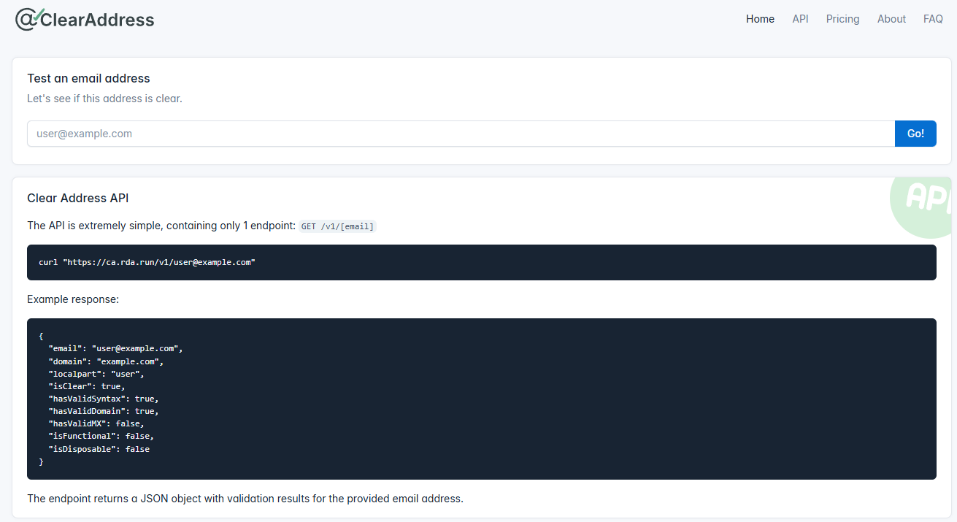The width and height of the screenshot is (957, 522).
Task: Click the curl command line
Action: (x=147, y=262)
